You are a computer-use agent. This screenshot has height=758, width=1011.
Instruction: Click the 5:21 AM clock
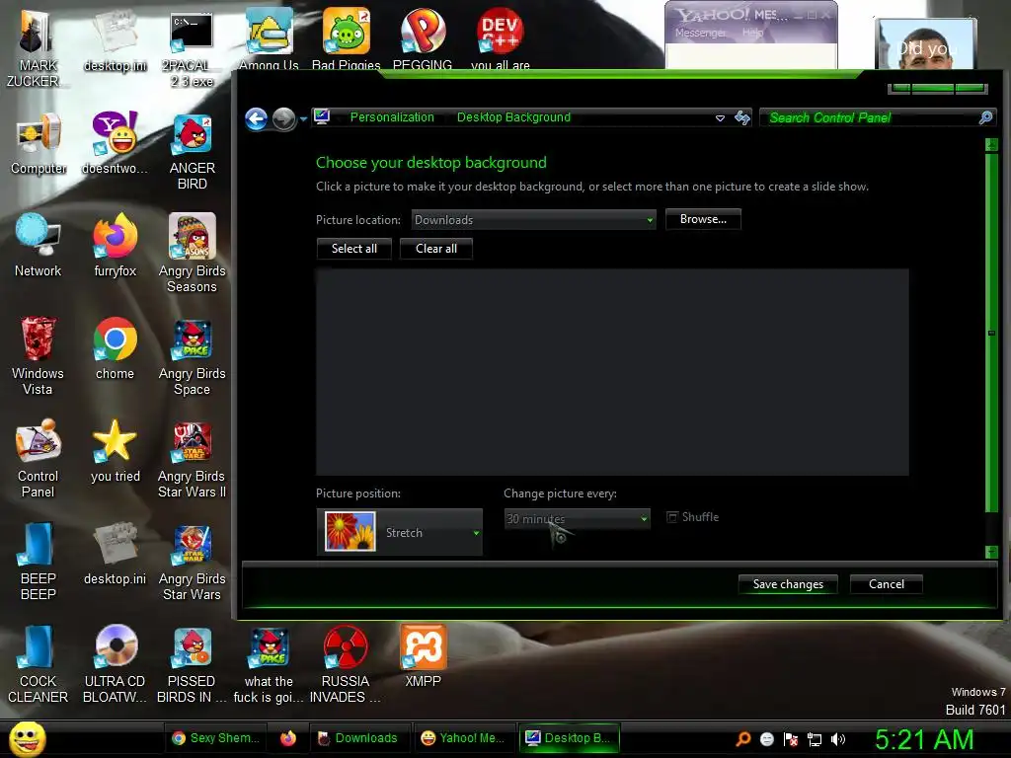click(x=924, y=739)
